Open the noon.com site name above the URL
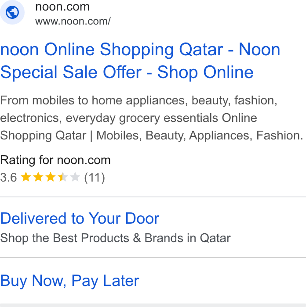 tap(62, 7)
